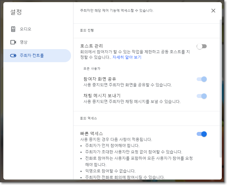This screenshot has height=185, width=227.
Task: Click the 빠른 액세스 heading text
Action: (x=92, y=133)
